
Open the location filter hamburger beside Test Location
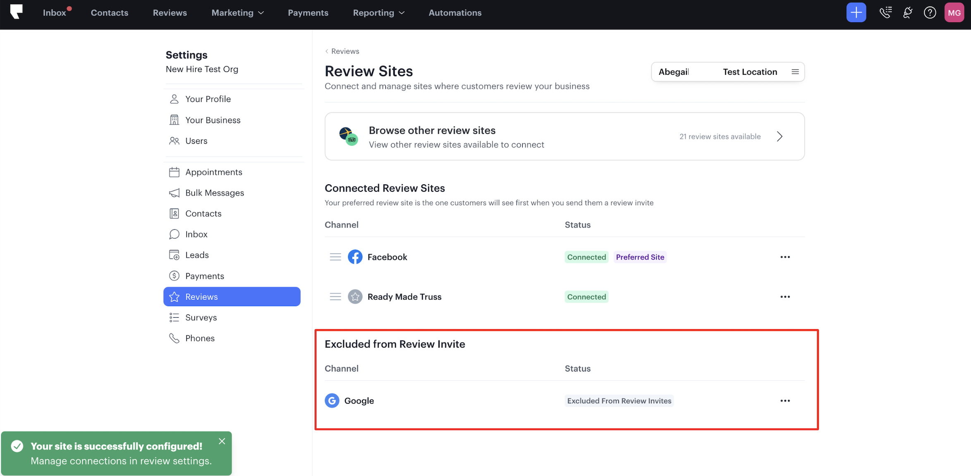coord(795,71)
